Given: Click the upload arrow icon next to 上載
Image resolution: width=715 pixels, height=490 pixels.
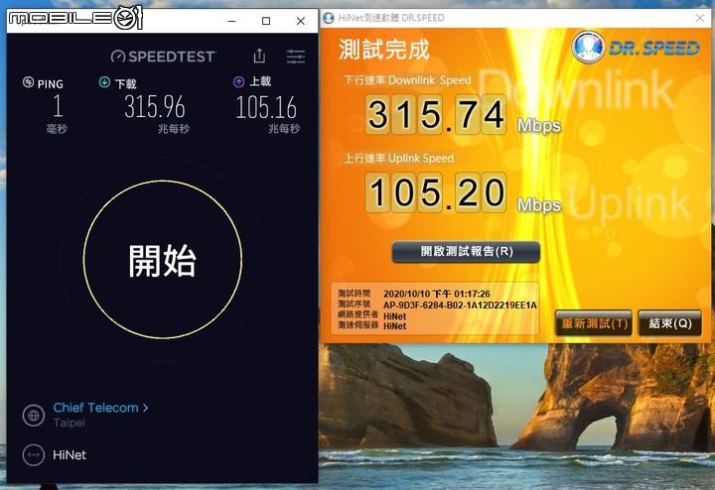Looking at the screenshot, I should [x=238, y=82].
